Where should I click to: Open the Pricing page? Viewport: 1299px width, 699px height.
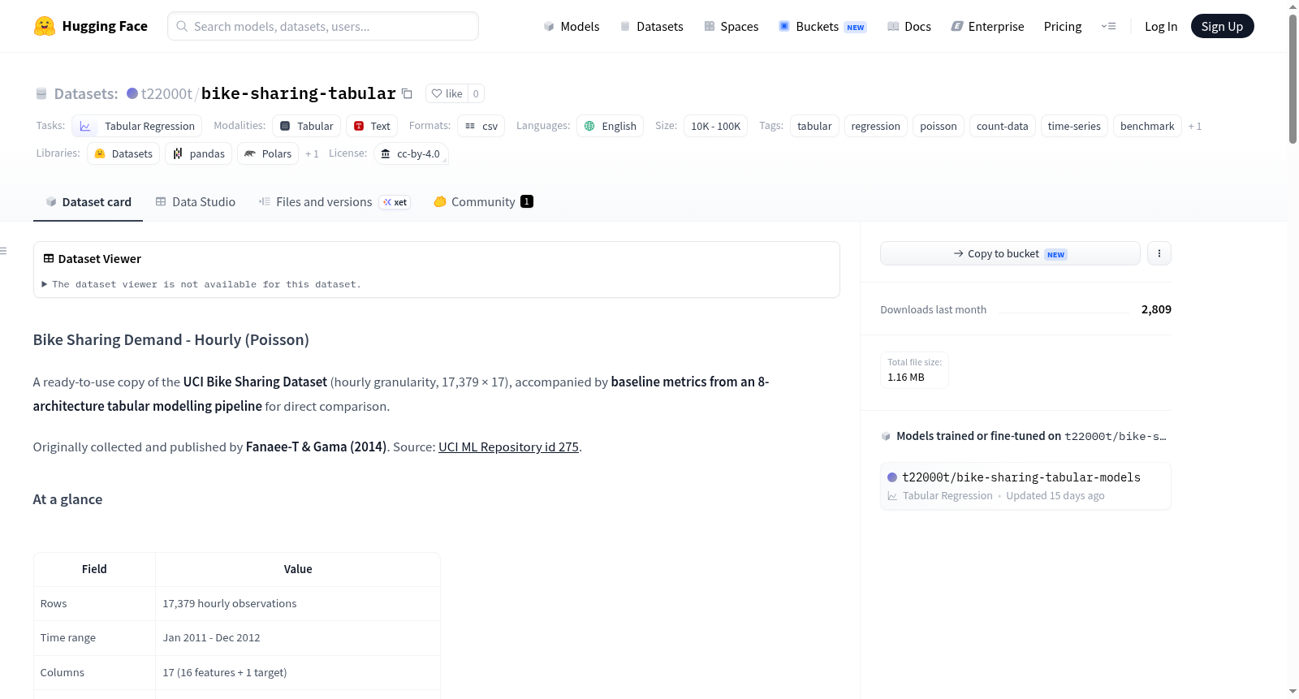(x=1063, y=26)
